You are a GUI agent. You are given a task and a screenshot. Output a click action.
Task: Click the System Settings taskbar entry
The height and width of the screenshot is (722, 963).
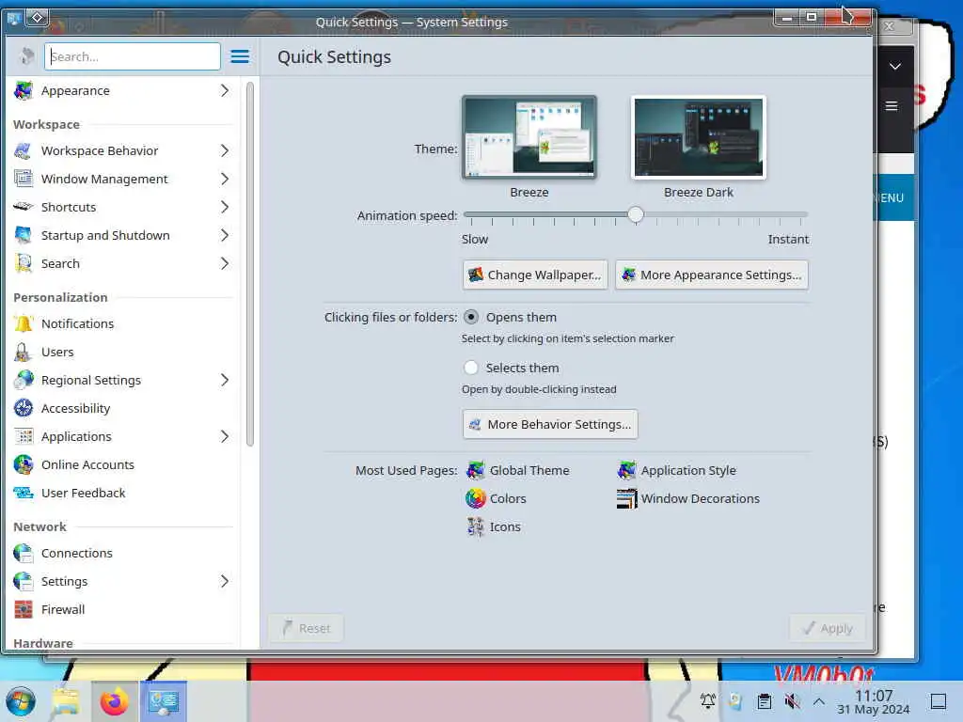164,701
